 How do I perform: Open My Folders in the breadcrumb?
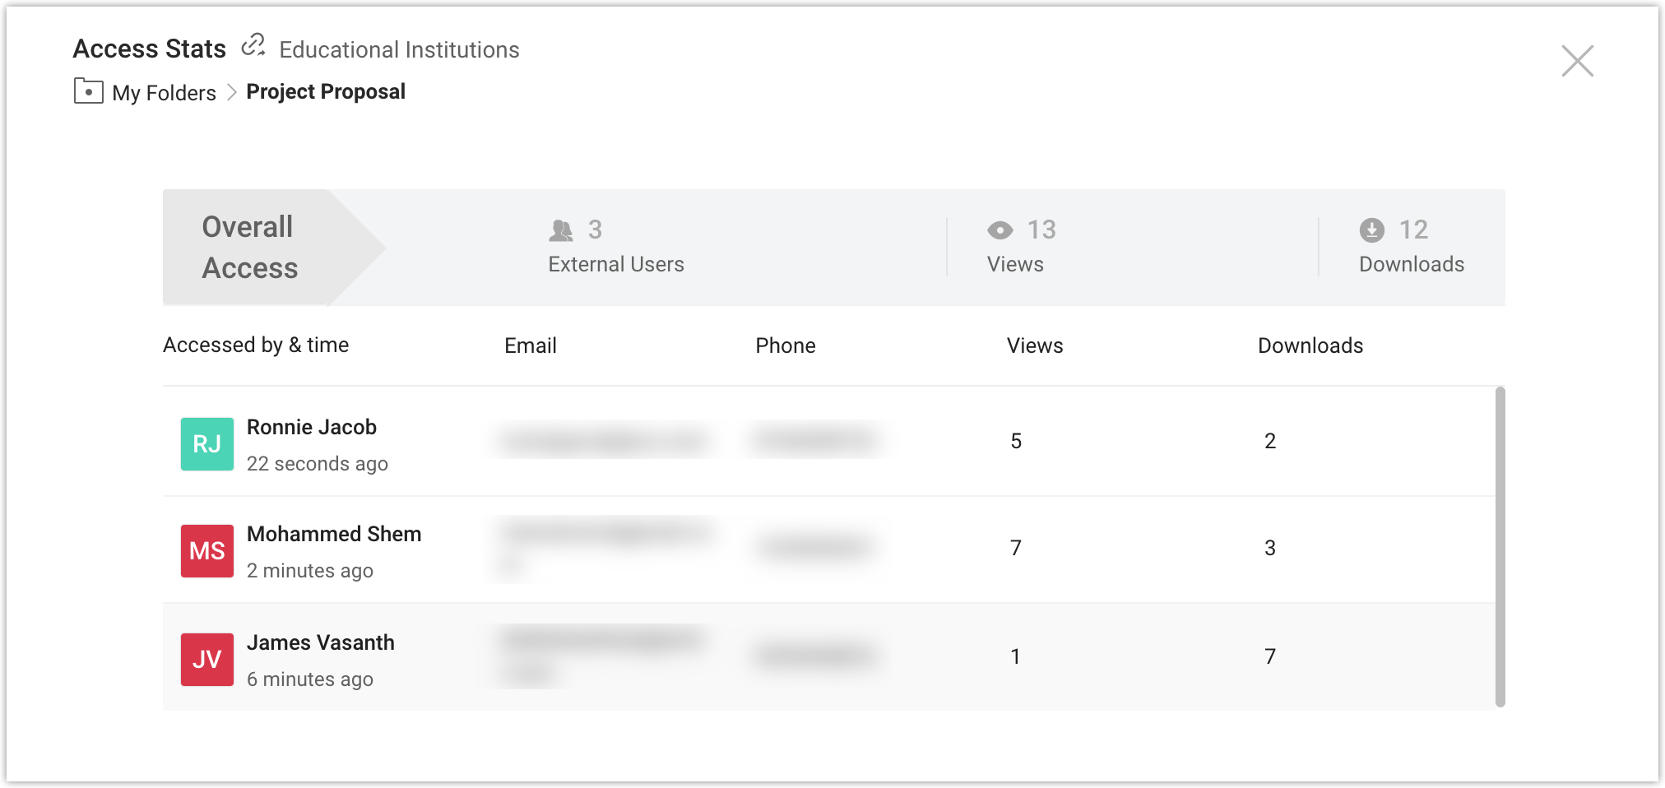(x=164, y=93)
